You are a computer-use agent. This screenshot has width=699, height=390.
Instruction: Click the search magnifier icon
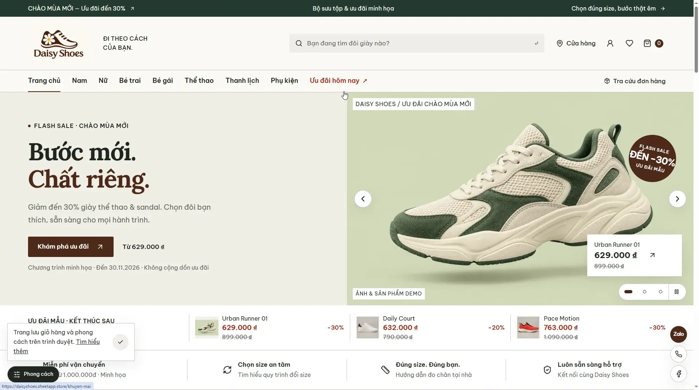coord(299,43)
